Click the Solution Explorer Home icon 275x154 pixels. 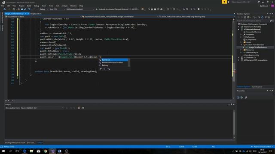click(245, 17)
